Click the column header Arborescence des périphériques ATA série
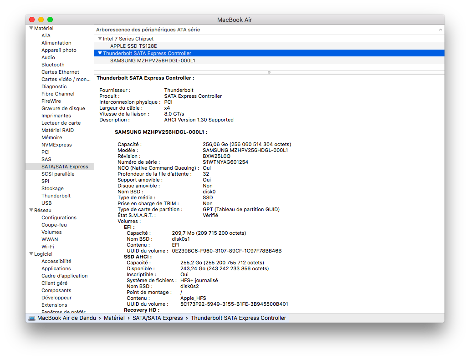Viewport: 470px width, 359px height. [x=148, y=30]
